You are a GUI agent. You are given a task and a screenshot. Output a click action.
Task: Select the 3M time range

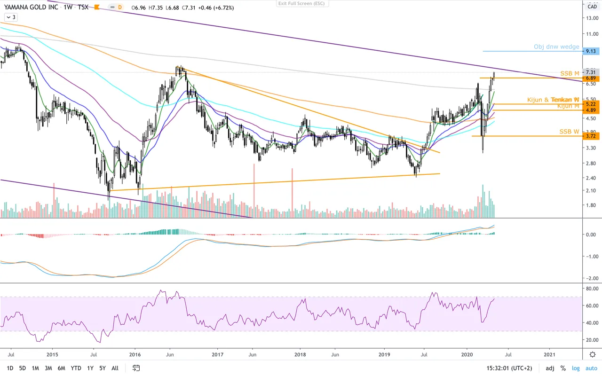pos(48,368)
